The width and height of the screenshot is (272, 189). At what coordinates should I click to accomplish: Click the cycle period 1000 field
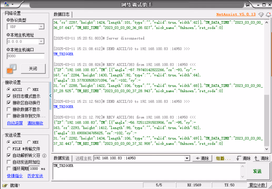click(x=34, y=168)
